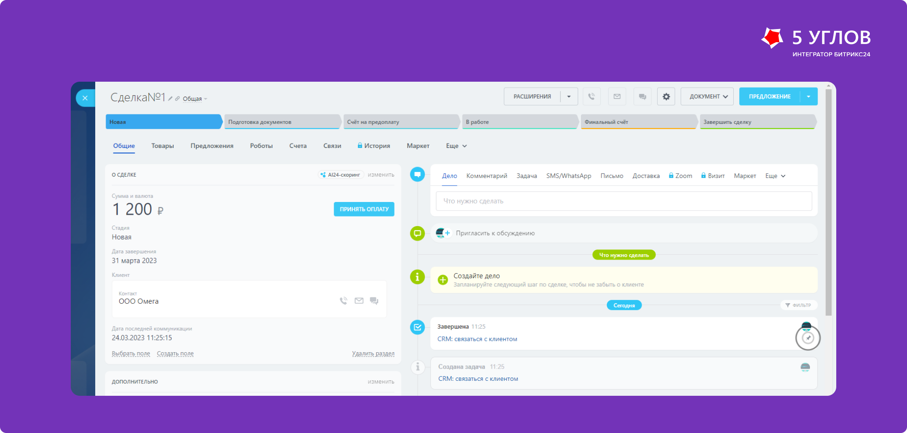This screenshot has width=907, height=433.
Task: Select the Новая stage
Action: tap(164, 122)
